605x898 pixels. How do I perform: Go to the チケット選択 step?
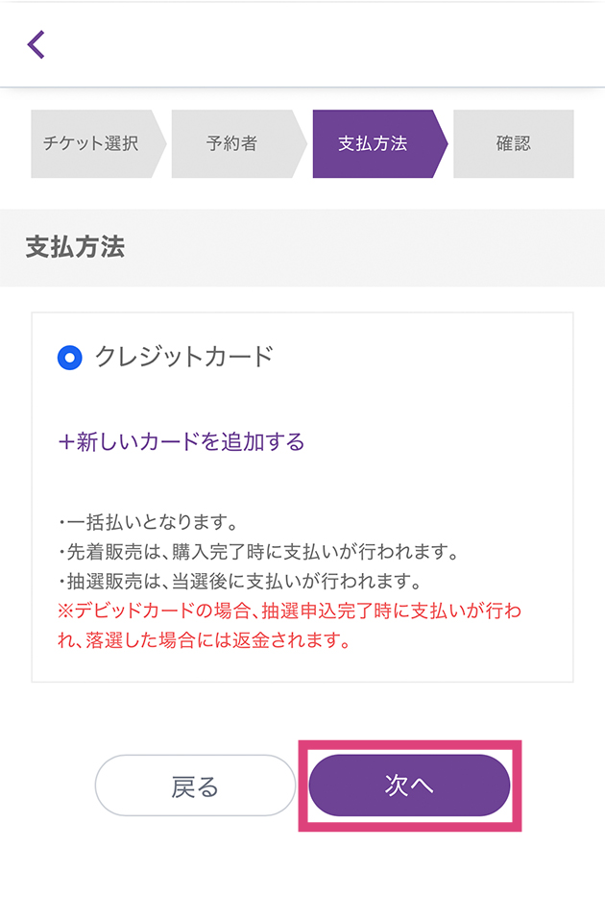(x=91, y=144)
